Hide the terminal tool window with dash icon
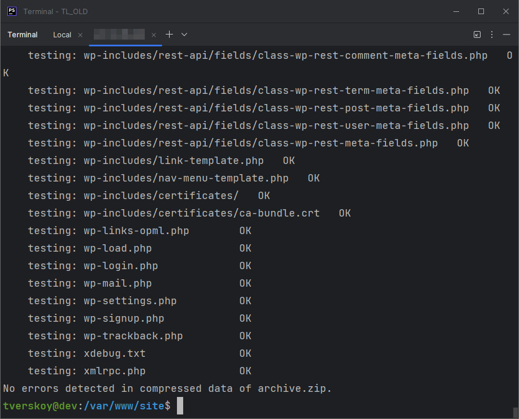 pos(507,34)
